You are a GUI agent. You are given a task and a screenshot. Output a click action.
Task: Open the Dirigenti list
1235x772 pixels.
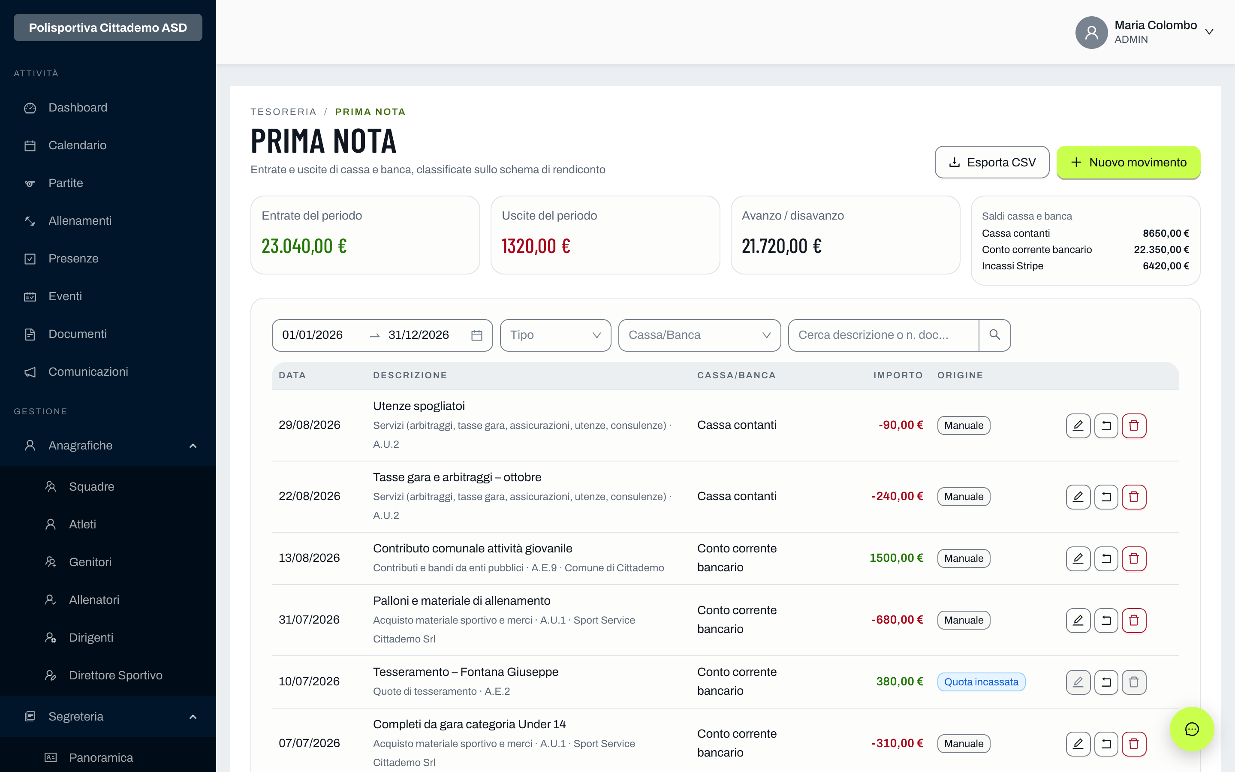point(108,638)
